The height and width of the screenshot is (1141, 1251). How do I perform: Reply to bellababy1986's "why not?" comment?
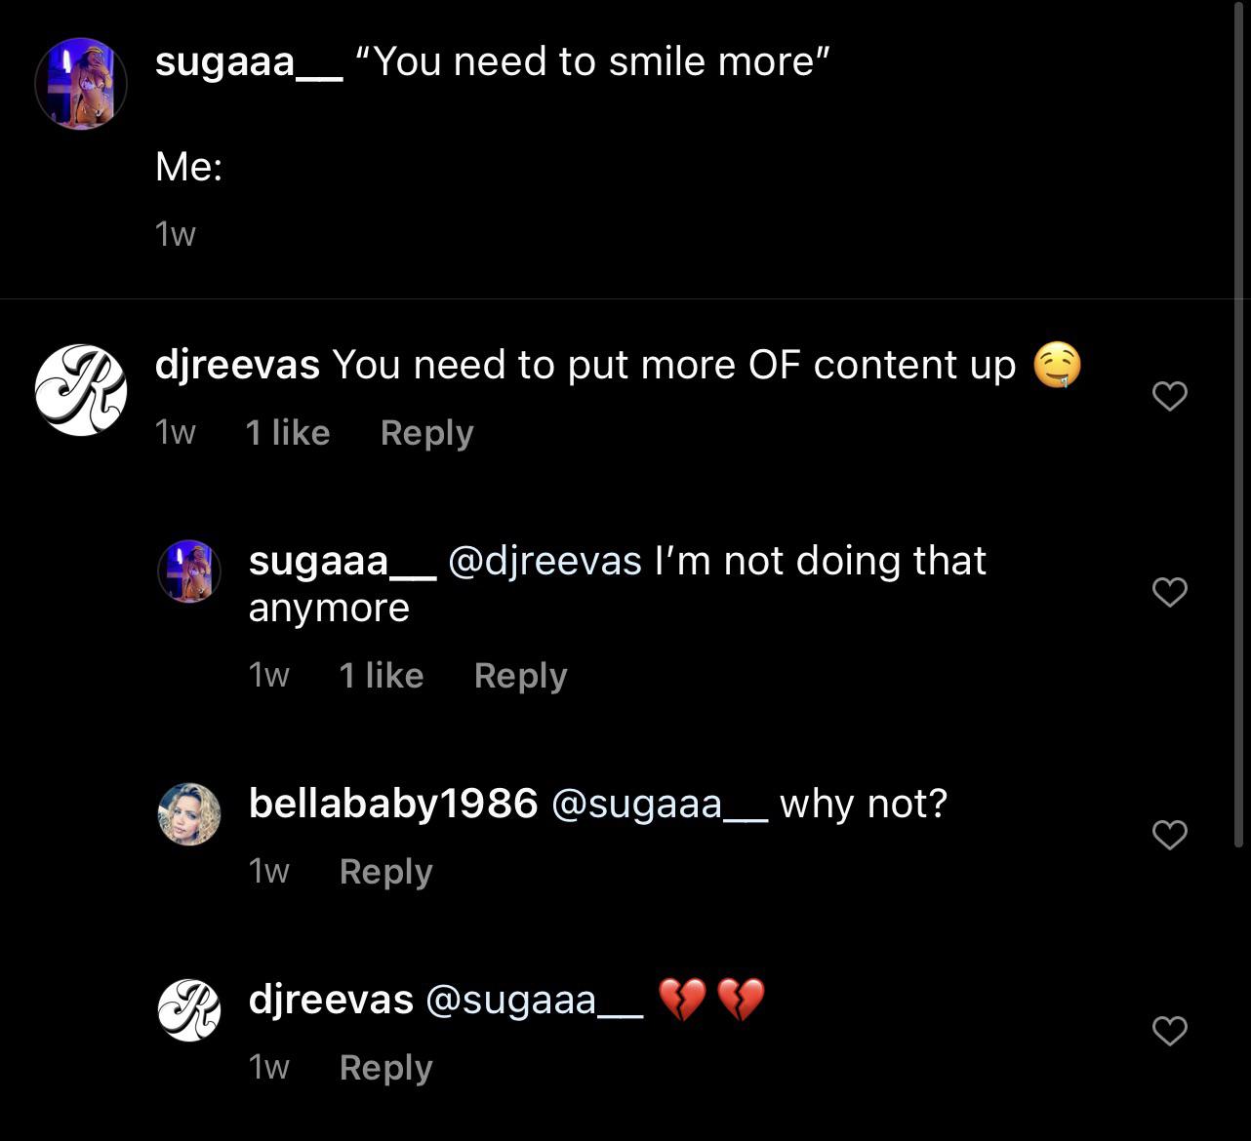[x=385, y=872]
